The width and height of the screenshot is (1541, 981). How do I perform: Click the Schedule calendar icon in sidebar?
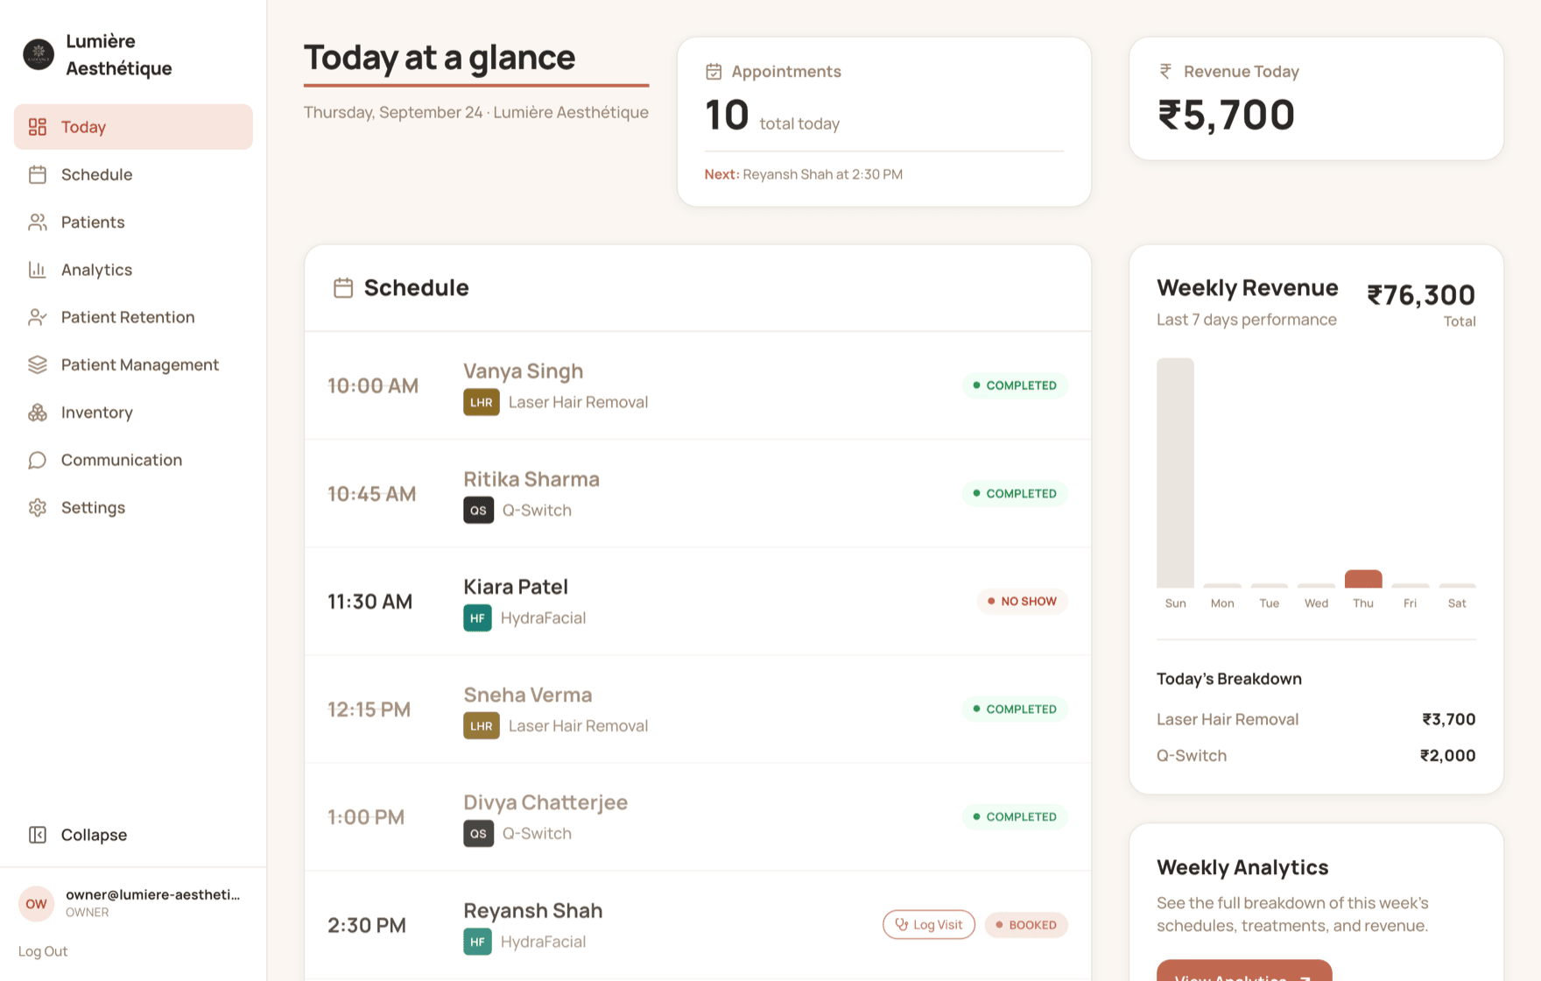point(38,174)
